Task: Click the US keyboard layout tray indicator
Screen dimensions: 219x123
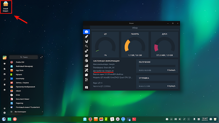Action: coord(171,119)
